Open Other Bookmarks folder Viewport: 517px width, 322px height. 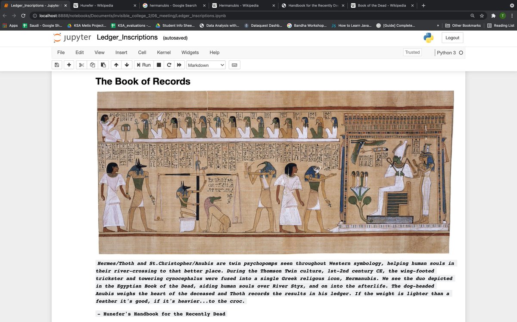pos(463,25)
